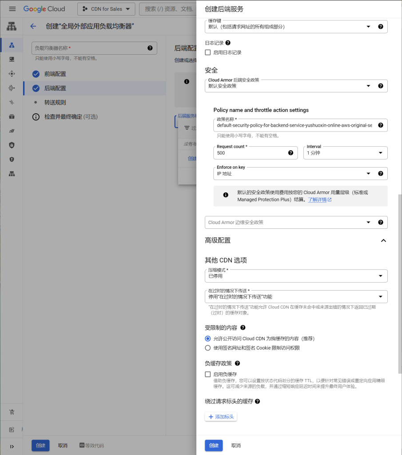
Task: Click help icon beside 负缓存政策
Action: tap(237, 363)
